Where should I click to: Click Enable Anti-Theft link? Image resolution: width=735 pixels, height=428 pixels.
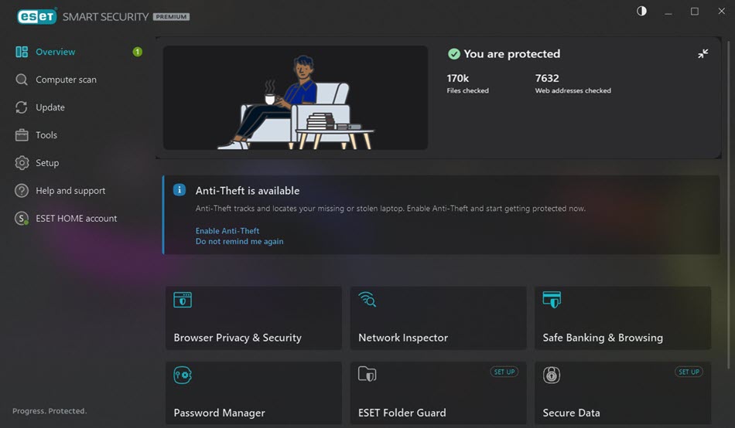pyautogui.click(x=227, y=231)
